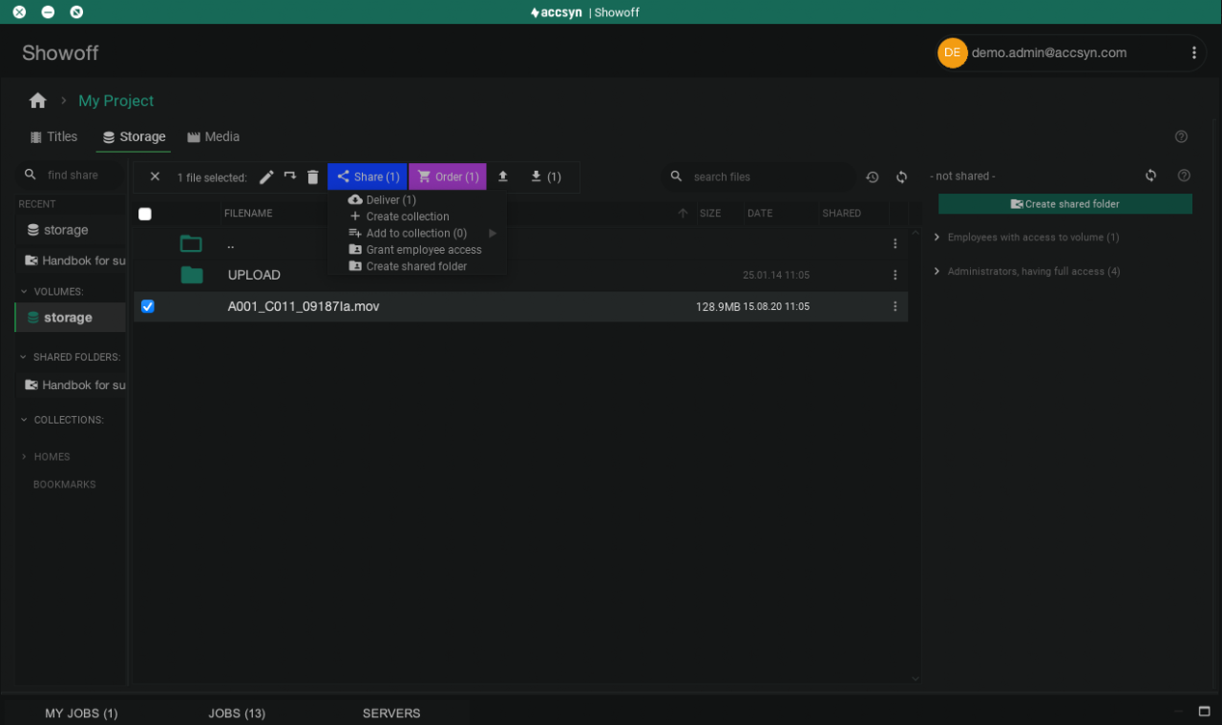
Task: Open the user account options menu
Action: [1193, 52]
